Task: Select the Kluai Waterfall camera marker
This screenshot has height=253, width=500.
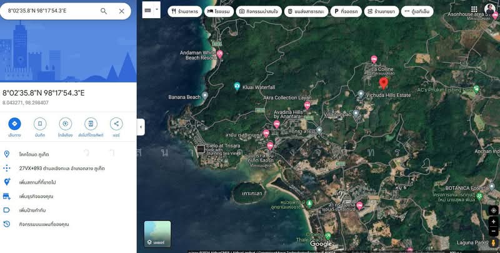Action: coord(237,86)
